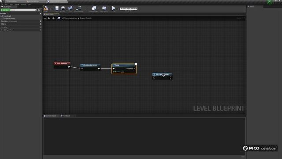Viewport: 282px width, 159px height.
Task: Click Show Loading Screen input exec pin
Action: 82,68
